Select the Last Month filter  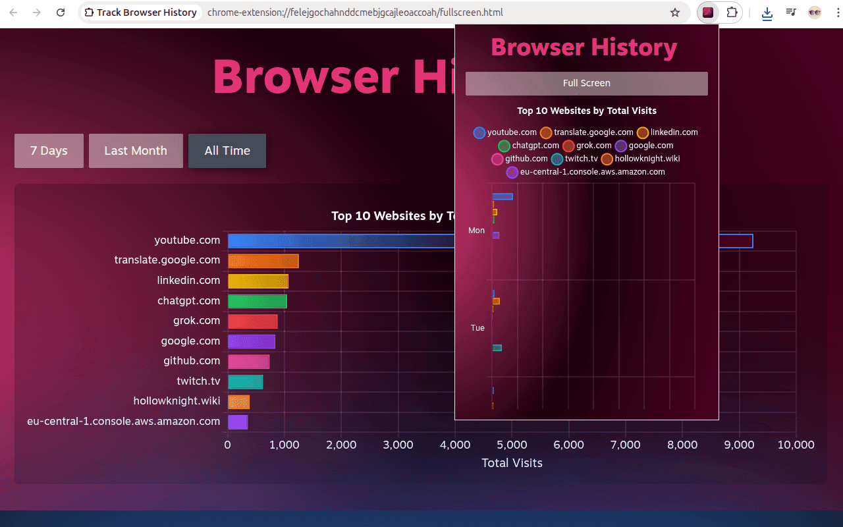[136, 150]
